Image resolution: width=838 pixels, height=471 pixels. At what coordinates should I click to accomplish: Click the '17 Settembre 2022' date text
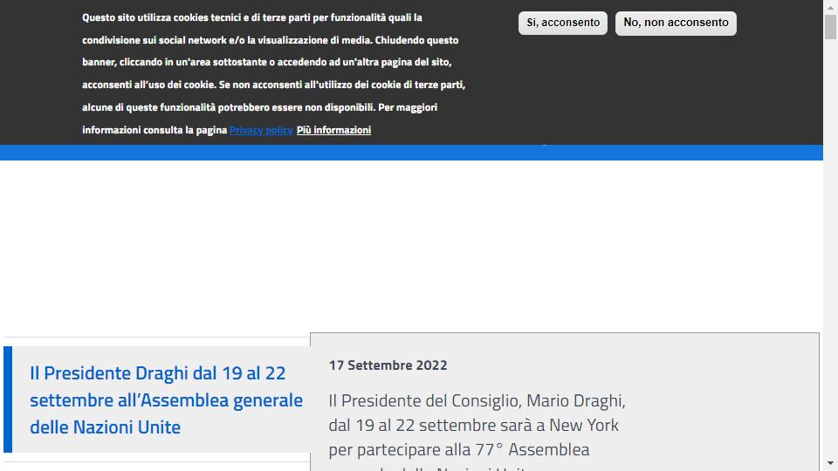388,365
